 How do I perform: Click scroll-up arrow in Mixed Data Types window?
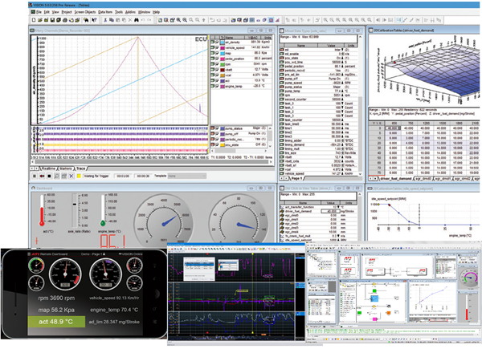coord(360,37)
